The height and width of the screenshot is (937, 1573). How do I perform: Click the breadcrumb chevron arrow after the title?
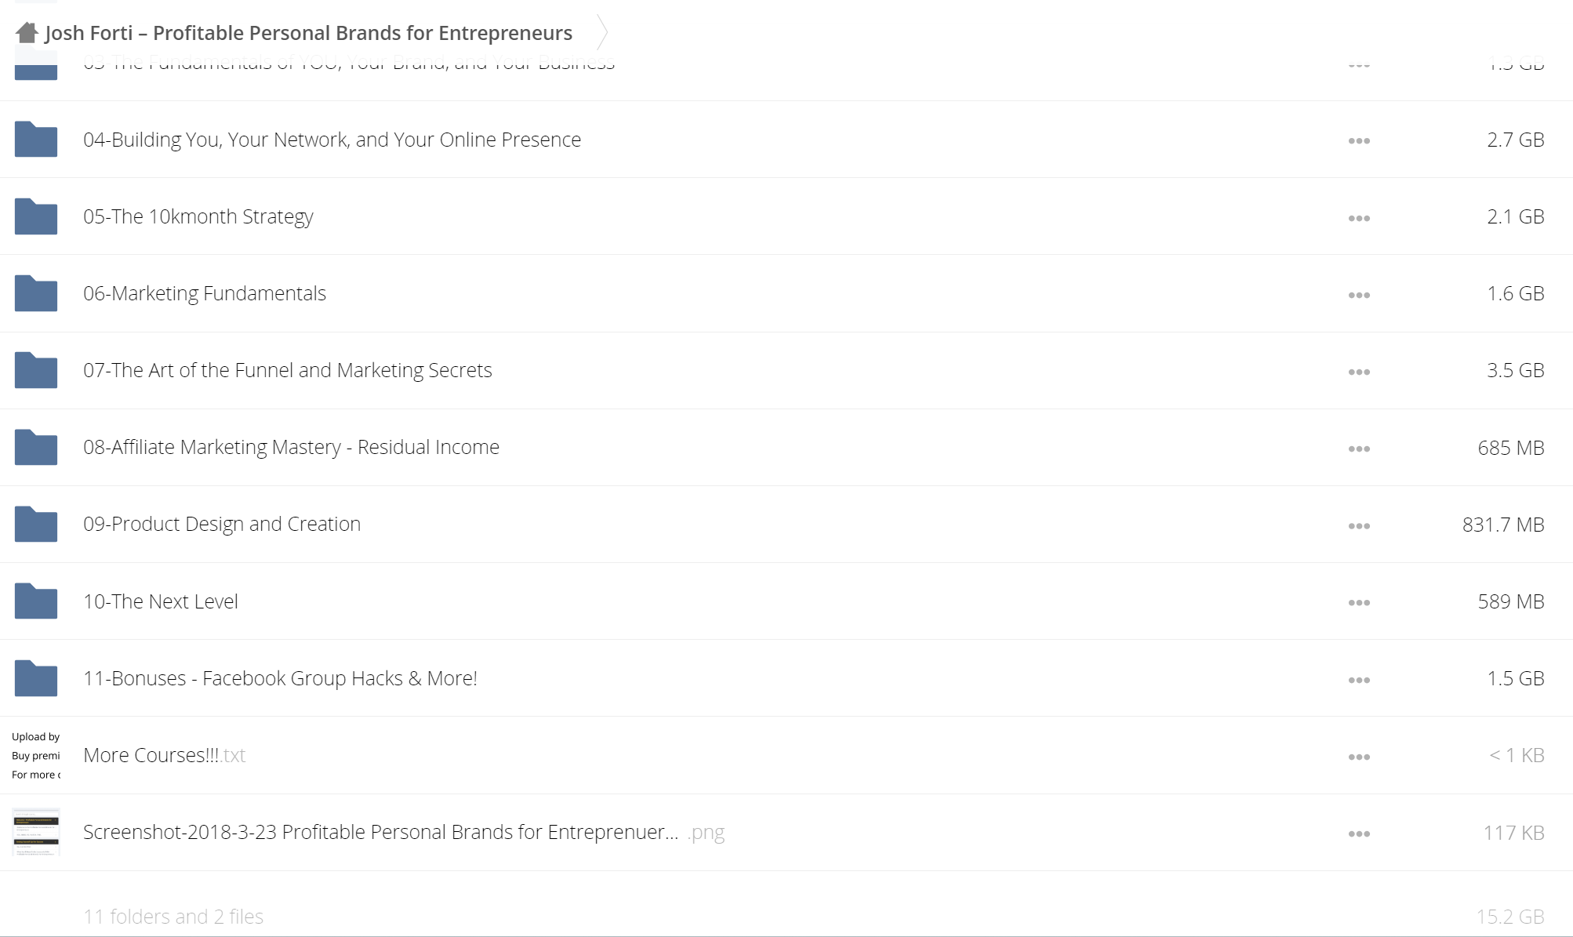tap(601, 32)
